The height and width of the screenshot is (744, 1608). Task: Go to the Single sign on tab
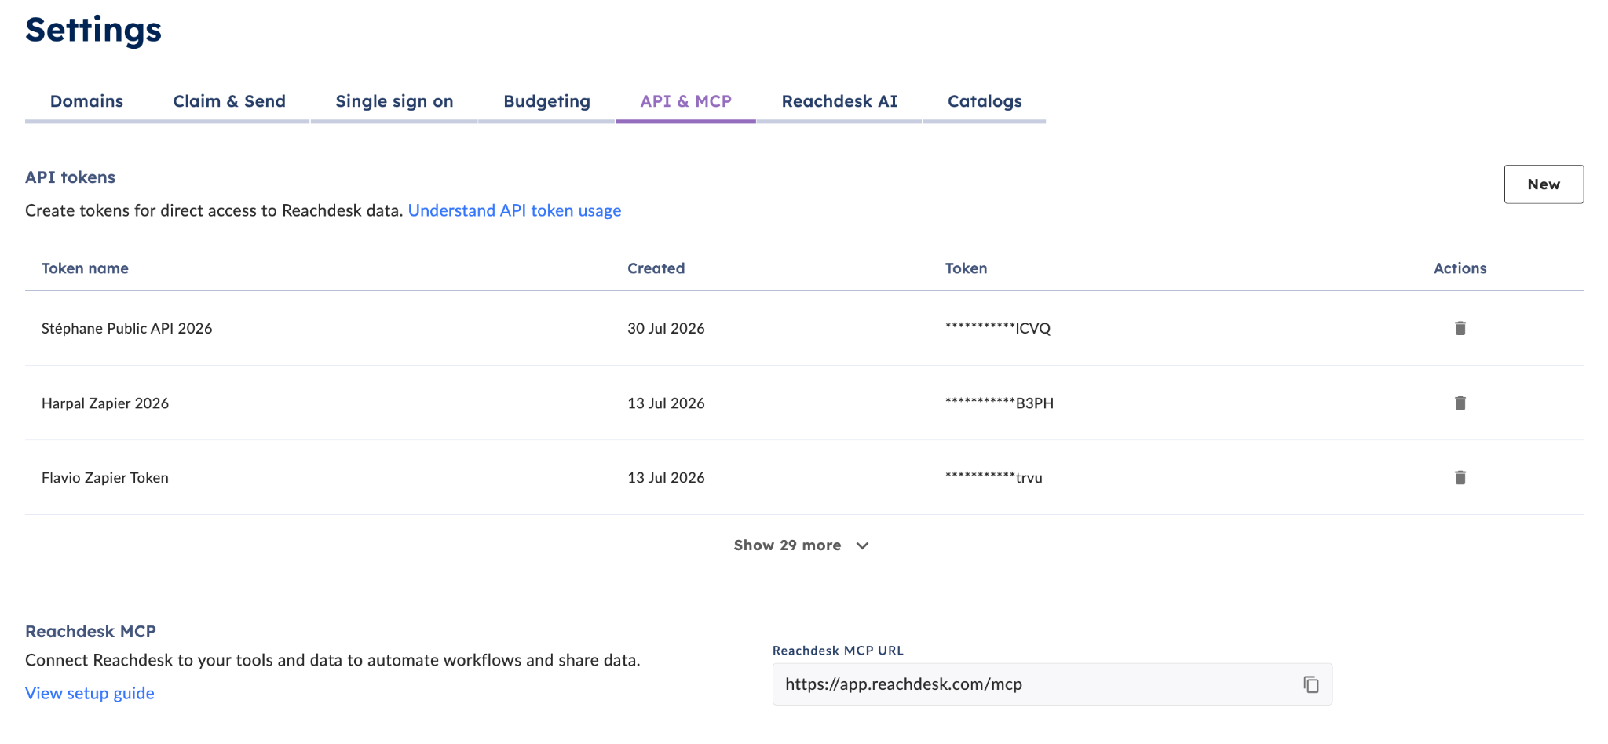click(x=394, y=101)
